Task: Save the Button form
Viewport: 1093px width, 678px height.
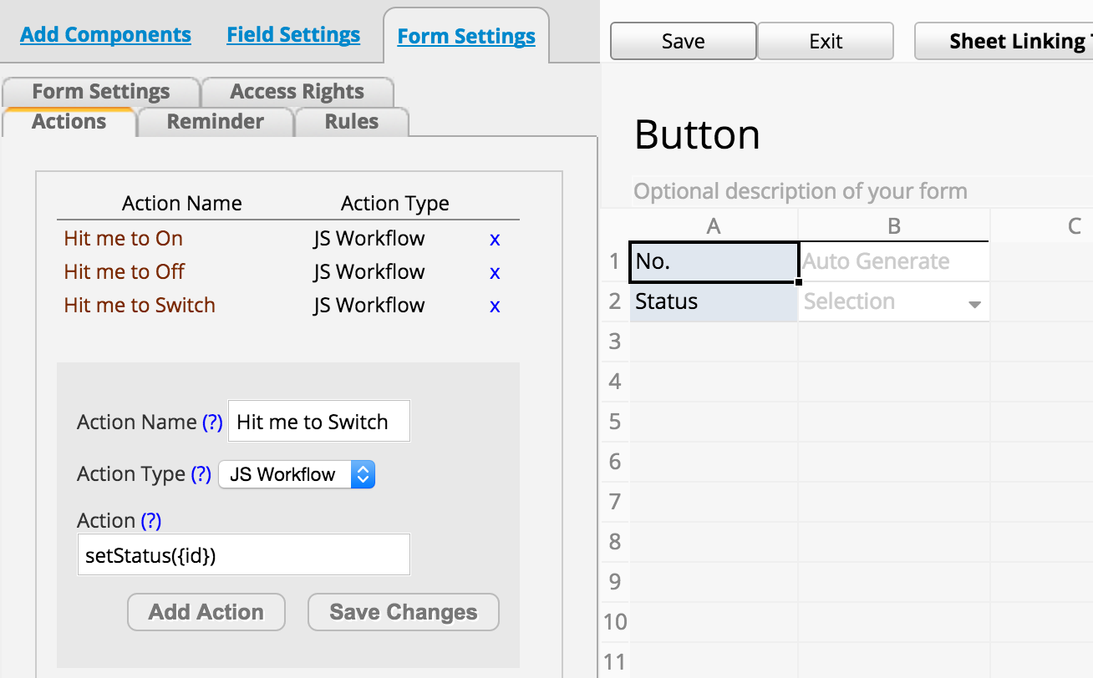Action: [x=683, y=41]
